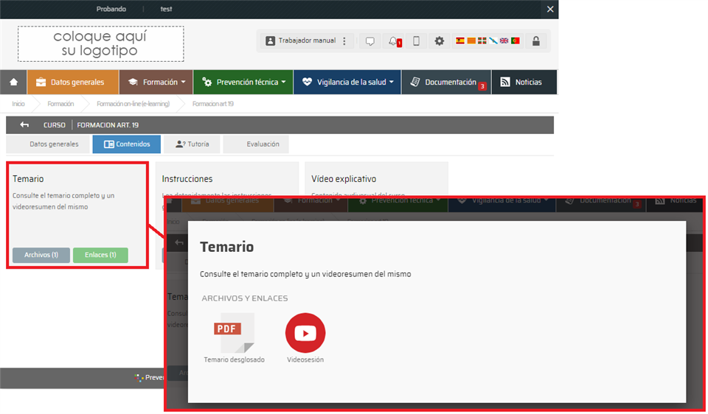Click the lock icon in header
The width and height of the screenshot is (708, 414).
point(536,41)
